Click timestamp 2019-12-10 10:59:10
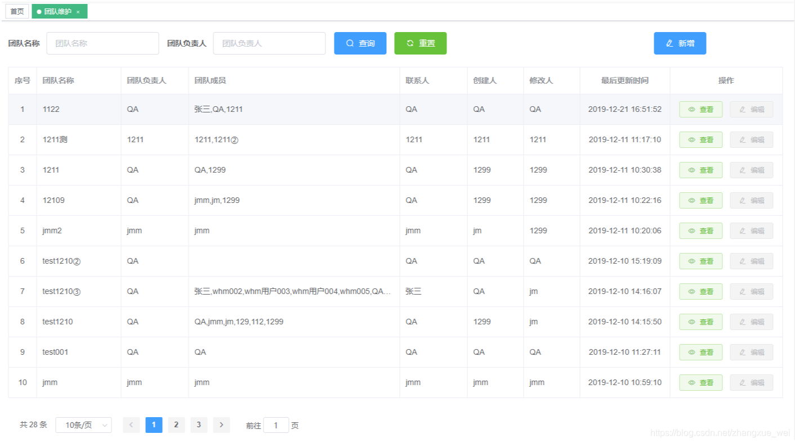Screen dimensions: 795x443 point(625,383)
